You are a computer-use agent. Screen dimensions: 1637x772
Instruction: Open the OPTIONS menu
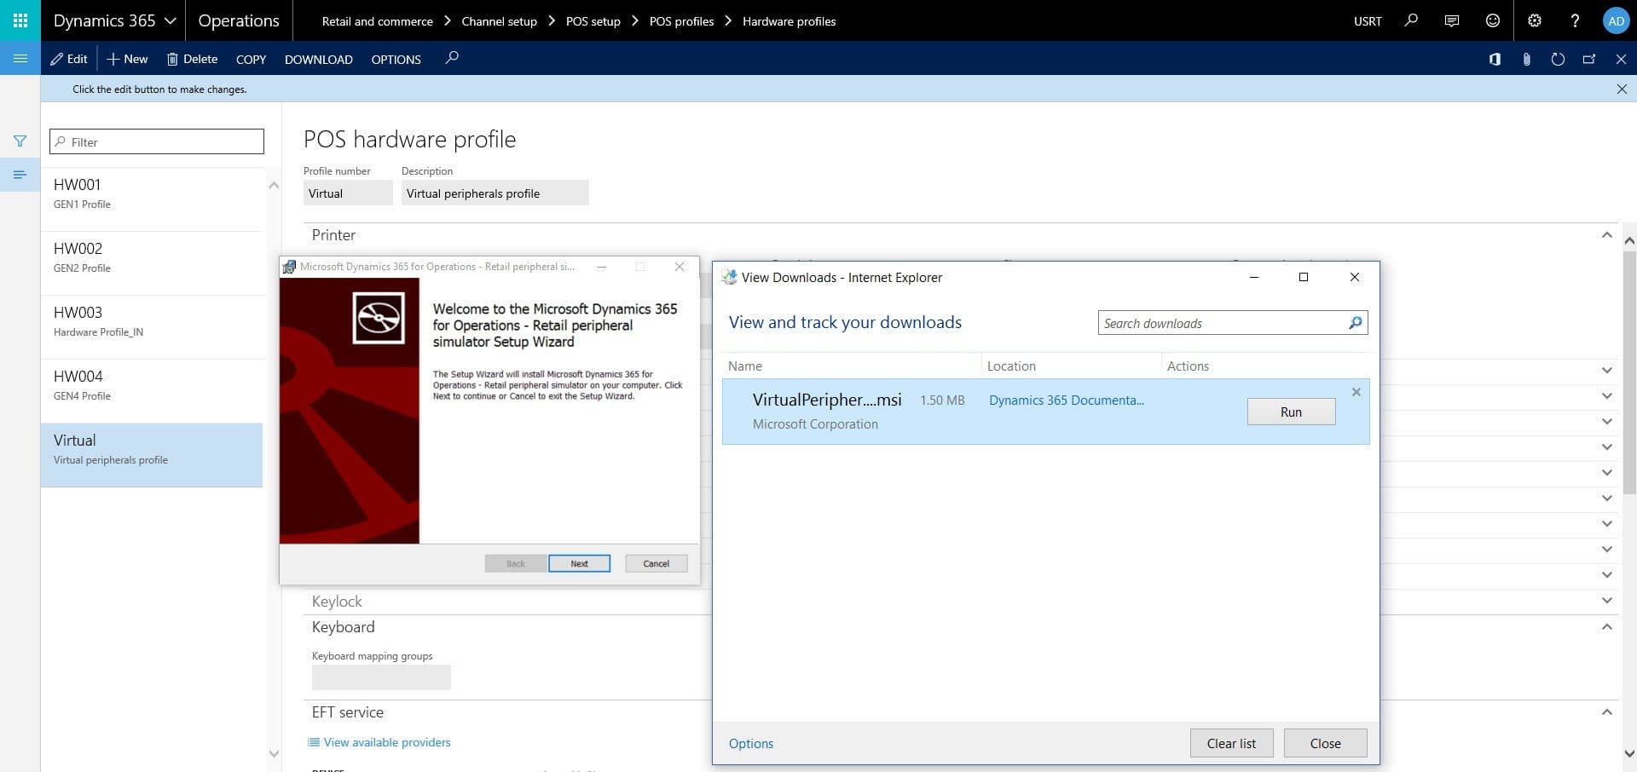396,60
